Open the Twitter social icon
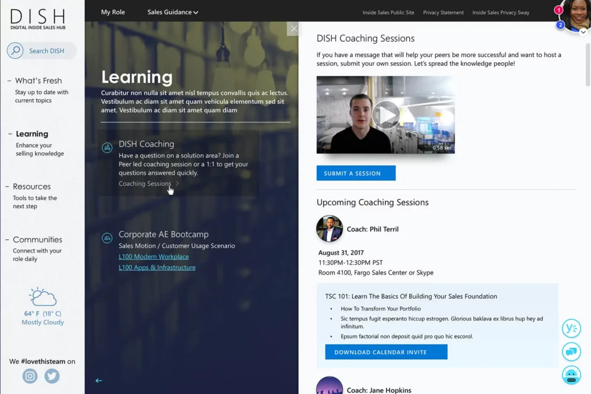Screen dimensions: 591x394 [52, 377]
